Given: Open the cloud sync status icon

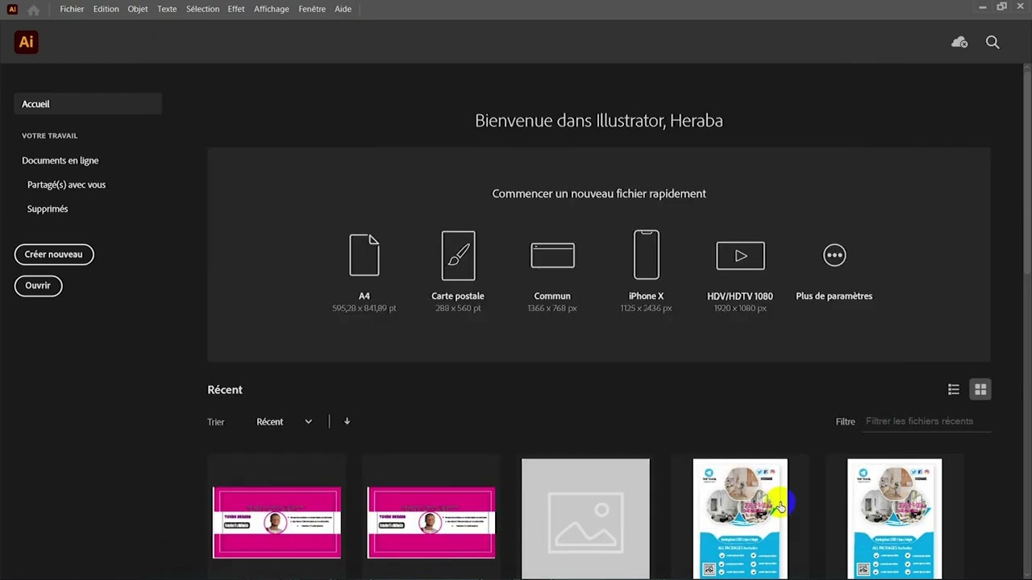Looking at the screenshot, I should (x=959, y=42).
